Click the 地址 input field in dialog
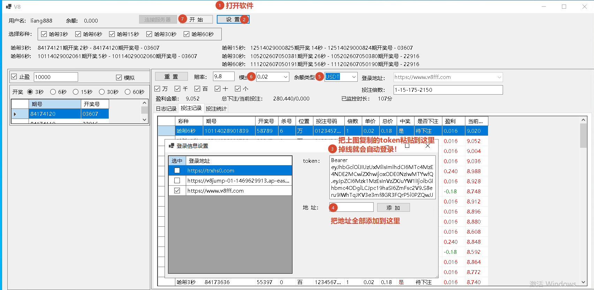Image resolution: width=594 pixels, height=290 pixels. click(x=351, y=207)
